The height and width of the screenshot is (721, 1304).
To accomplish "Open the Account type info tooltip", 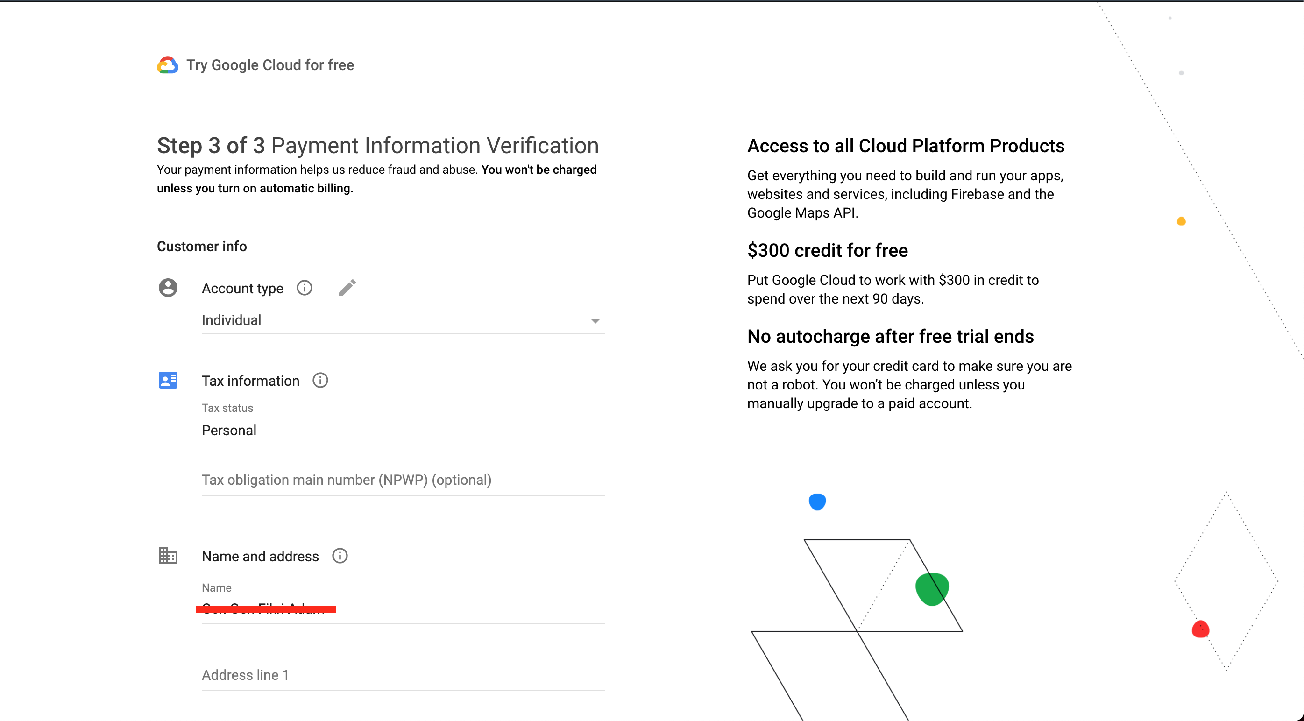I will (304, 288).
